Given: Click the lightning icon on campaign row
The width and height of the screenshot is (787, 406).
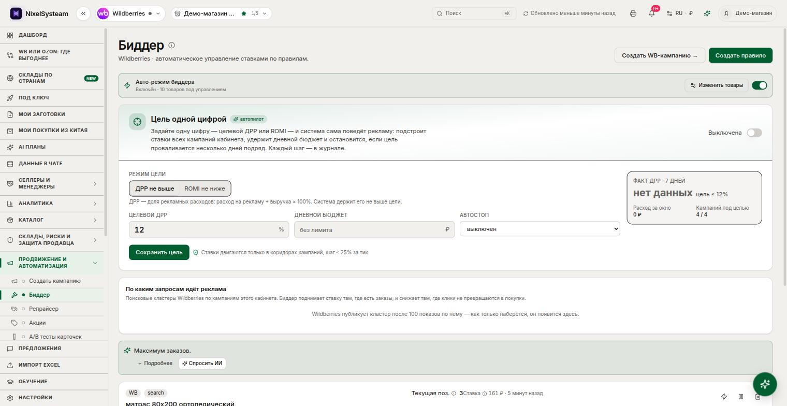Looking at the screenshot, I should (x=724, y=397).
